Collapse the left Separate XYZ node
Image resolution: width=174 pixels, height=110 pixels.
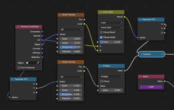(x=13, y=79)
